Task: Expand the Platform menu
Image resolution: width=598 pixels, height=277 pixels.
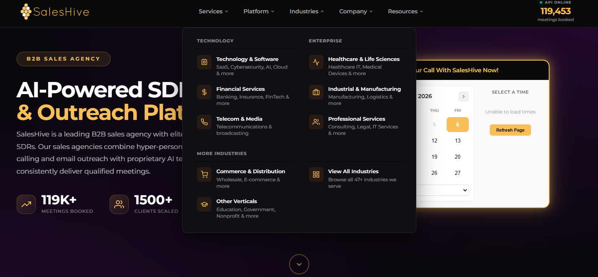Action: tap(259, 11)
